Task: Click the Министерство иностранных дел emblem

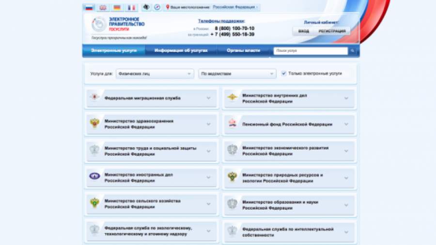Action: click(x=94, y=176)
